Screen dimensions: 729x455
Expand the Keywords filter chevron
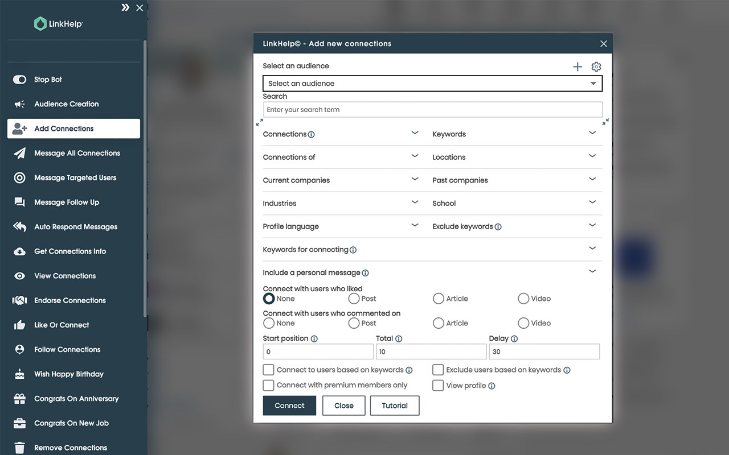[592, 133]
